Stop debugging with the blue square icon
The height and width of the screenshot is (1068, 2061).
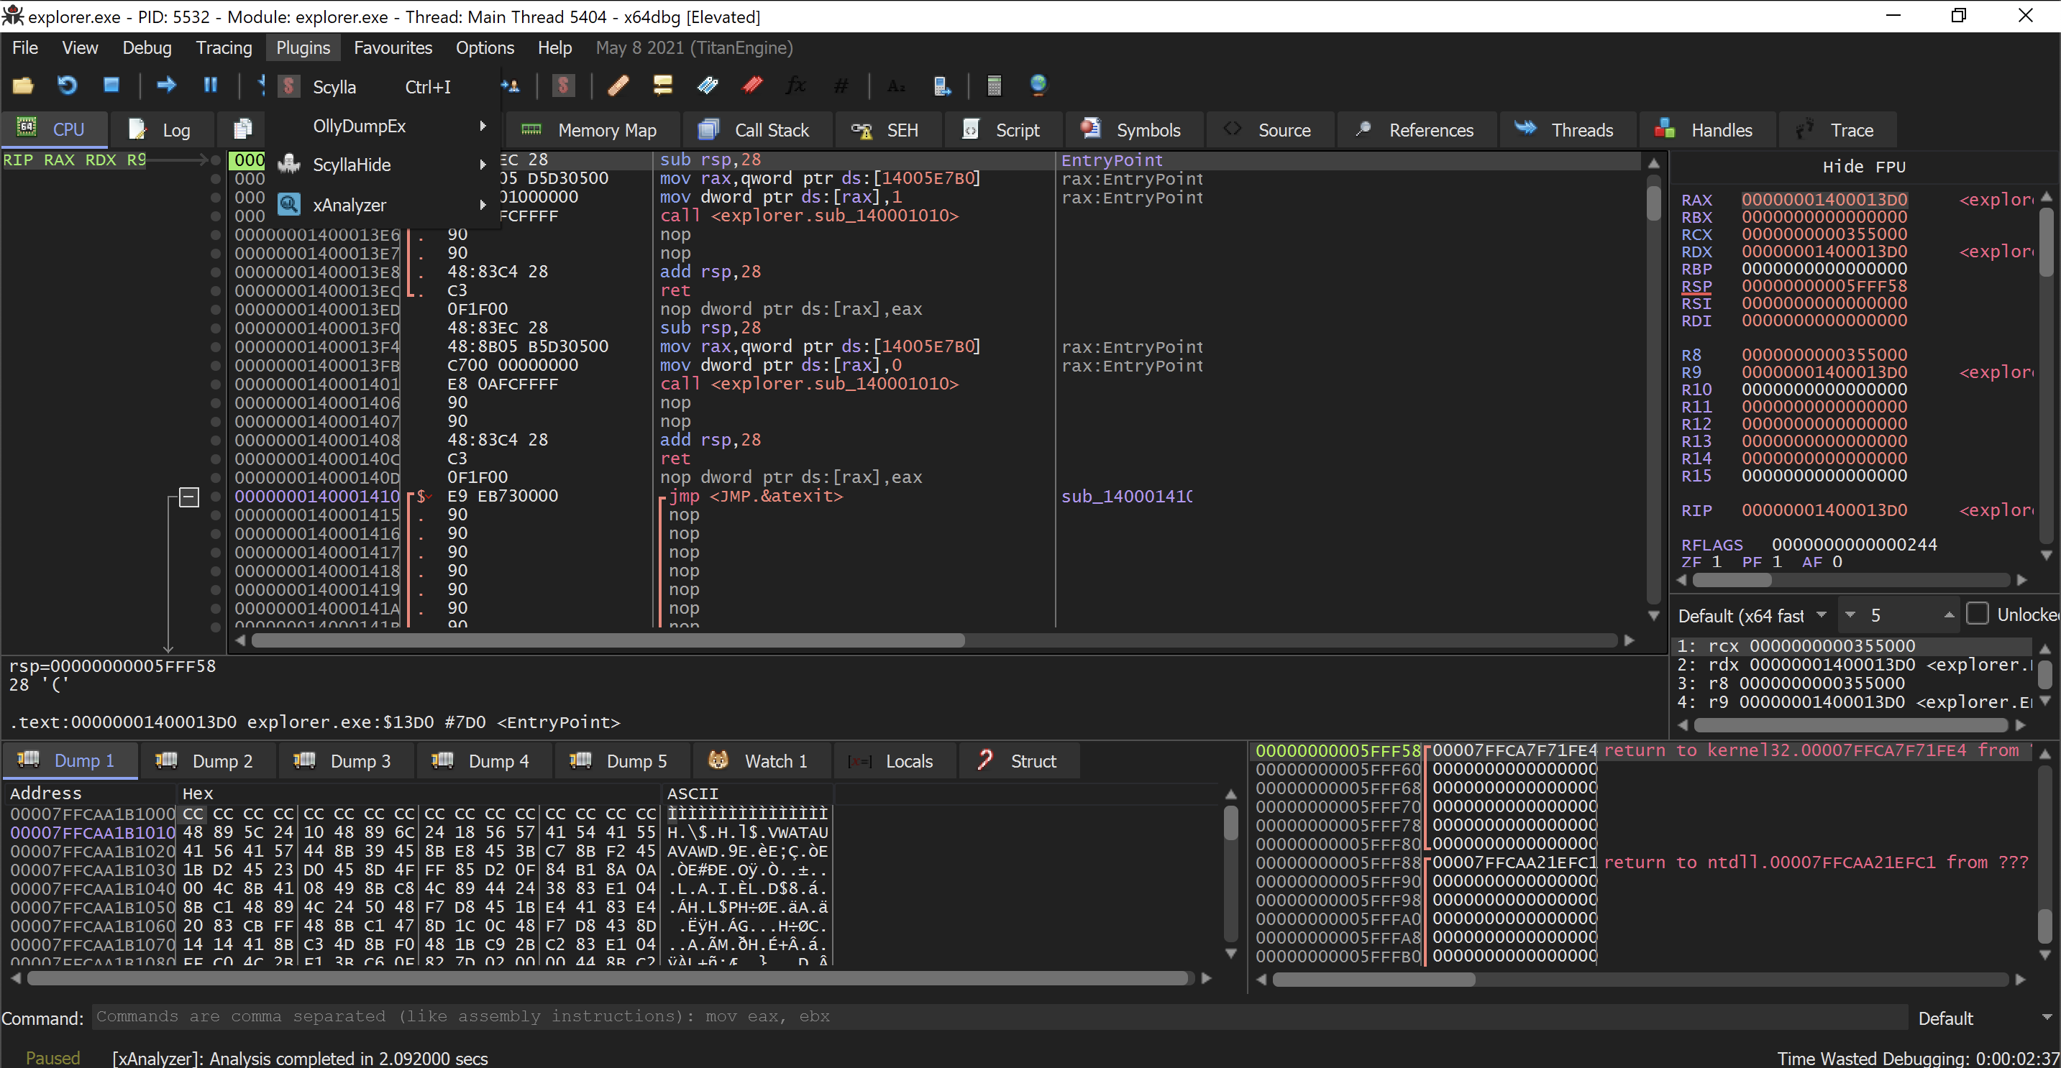point(111,85)
